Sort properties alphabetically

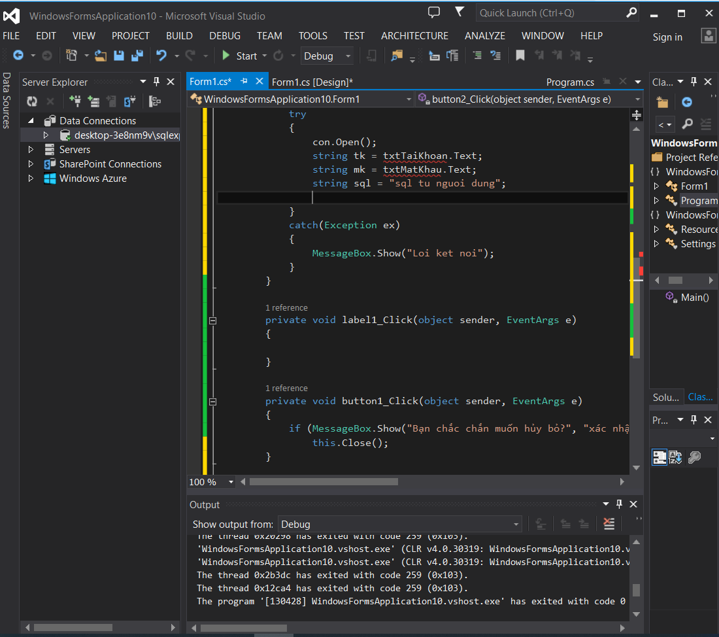click(676, 458)
